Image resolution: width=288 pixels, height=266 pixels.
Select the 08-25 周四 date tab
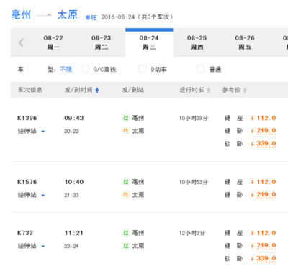pos(197,42)
